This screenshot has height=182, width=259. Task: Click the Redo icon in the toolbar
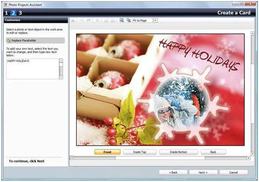click(88, 20)
